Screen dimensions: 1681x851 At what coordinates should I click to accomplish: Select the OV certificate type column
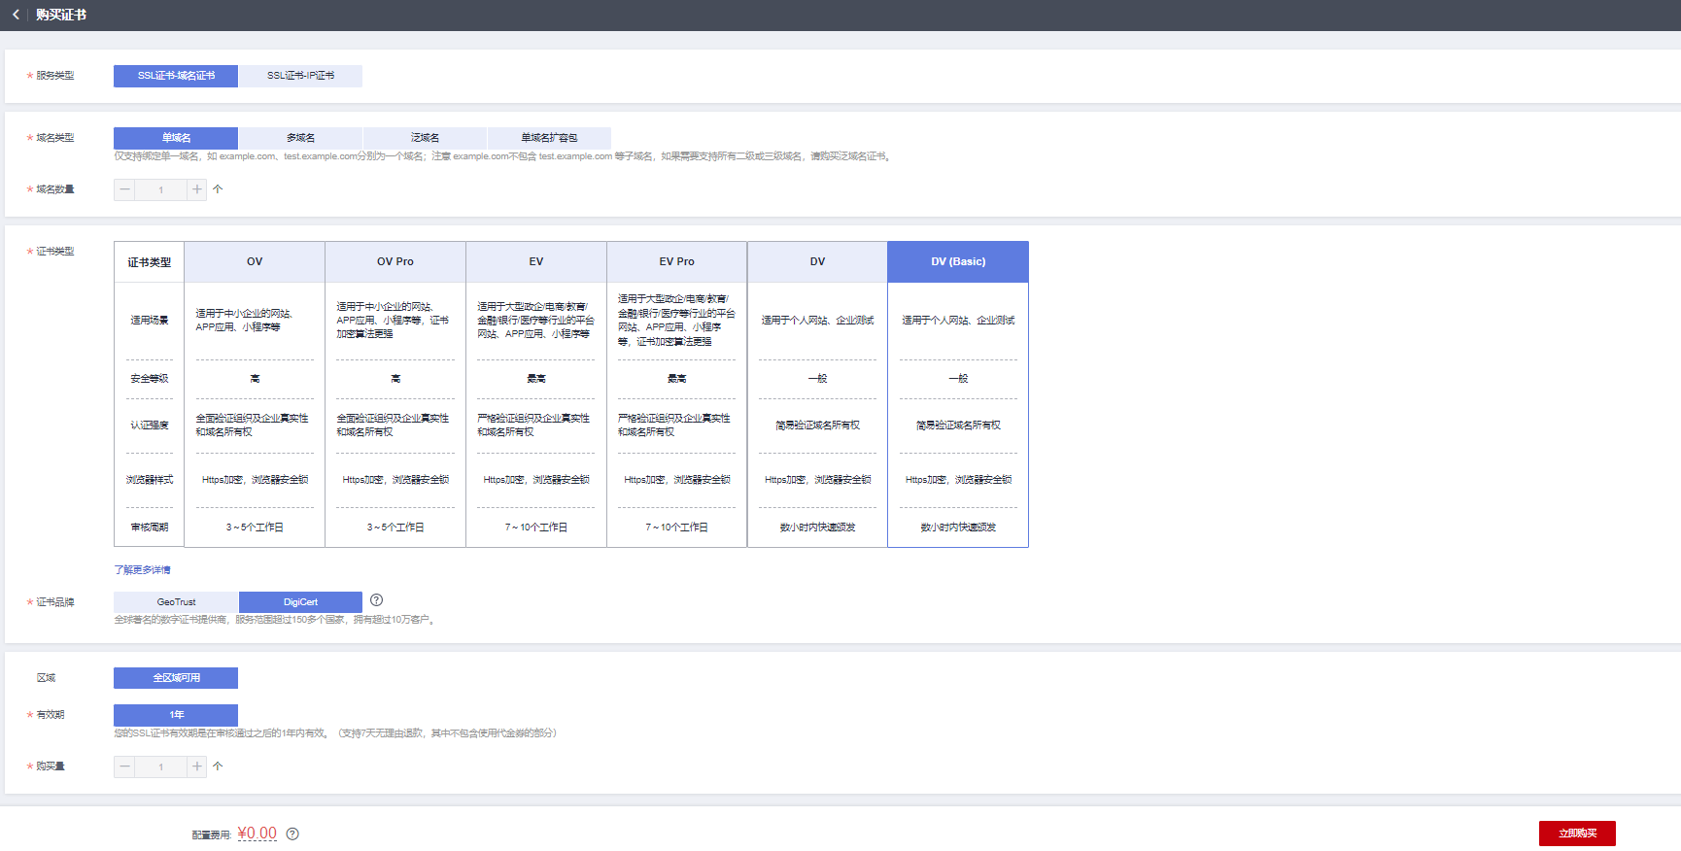(255, 261)
